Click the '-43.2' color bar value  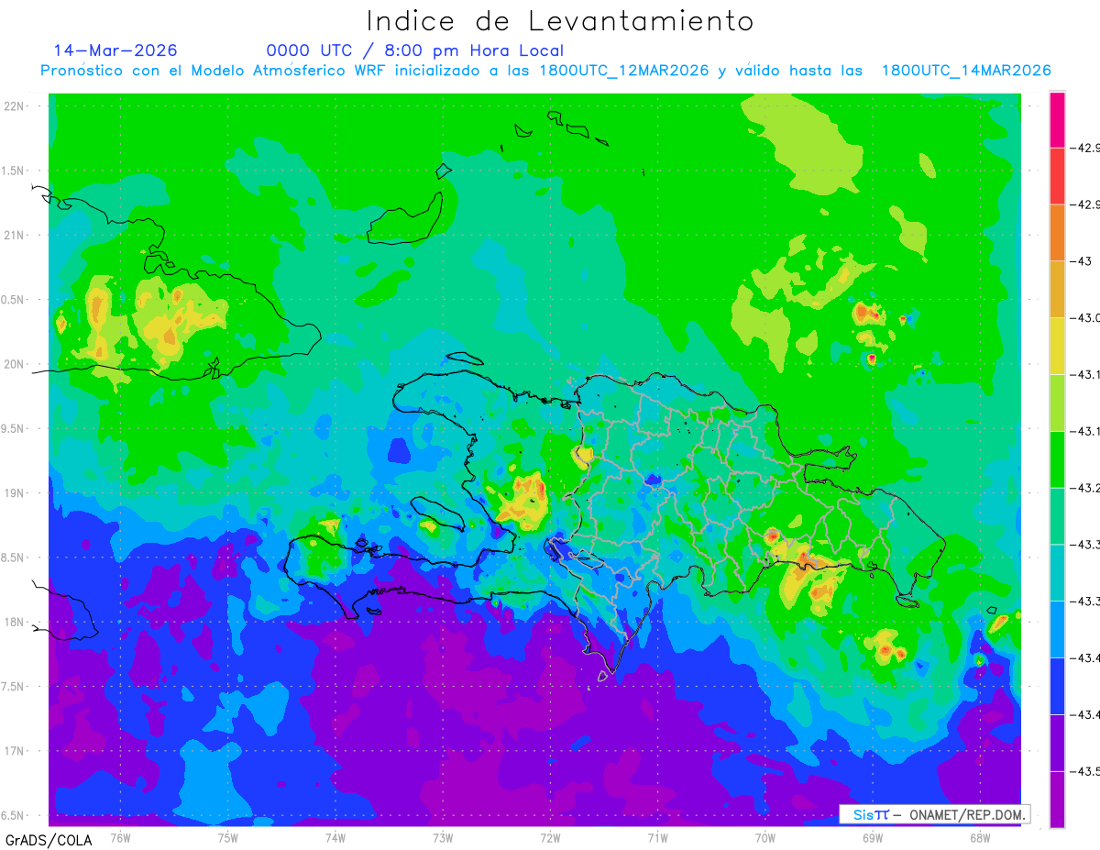point(1087,488)
